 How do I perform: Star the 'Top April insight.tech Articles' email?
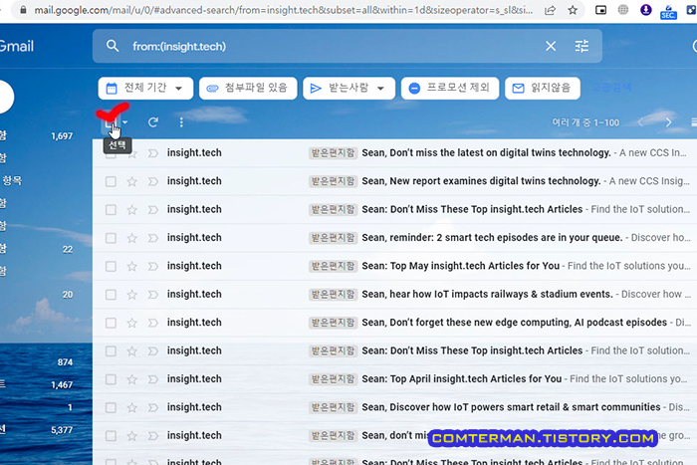tap(132, 379)
